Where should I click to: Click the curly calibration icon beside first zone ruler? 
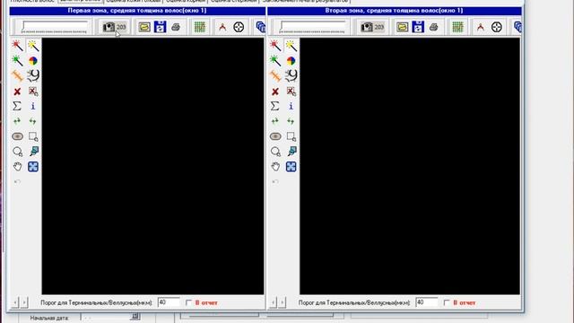(x=34, y=75)
